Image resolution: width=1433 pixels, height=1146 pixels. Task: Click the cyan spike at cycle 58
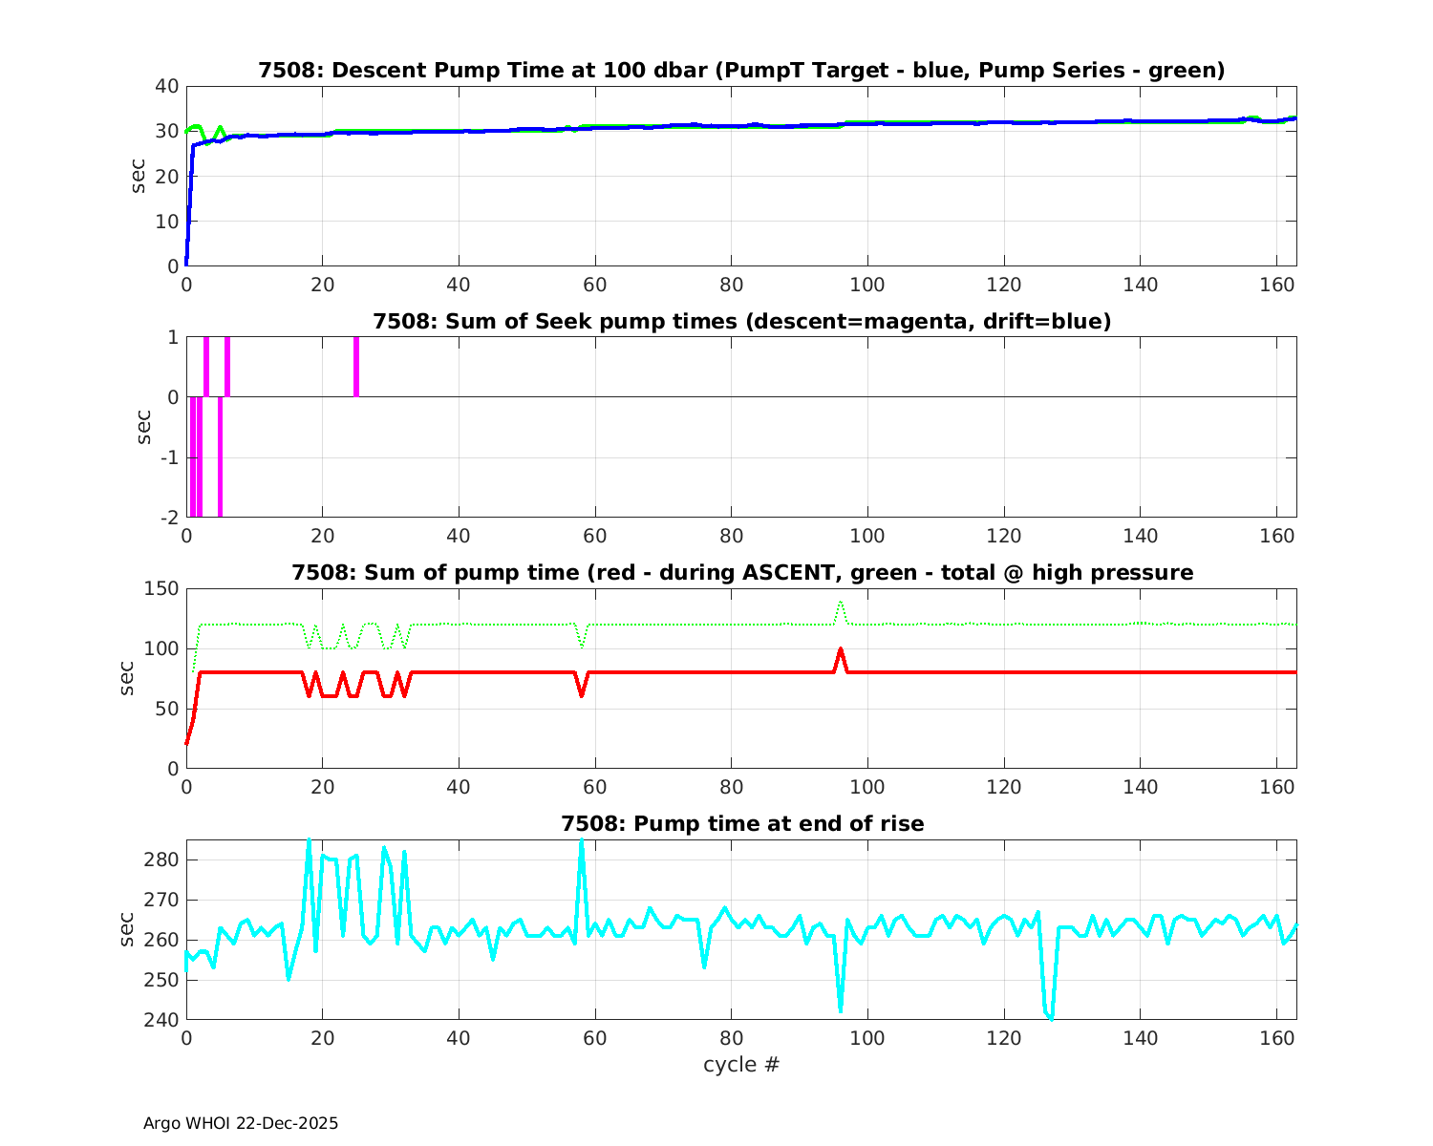tap(581, 844)
